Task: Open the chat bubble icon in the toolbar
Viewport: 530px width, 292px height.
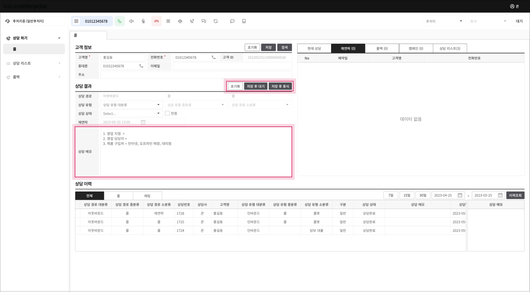Action: pyautogui.click(x=232, y=21)
